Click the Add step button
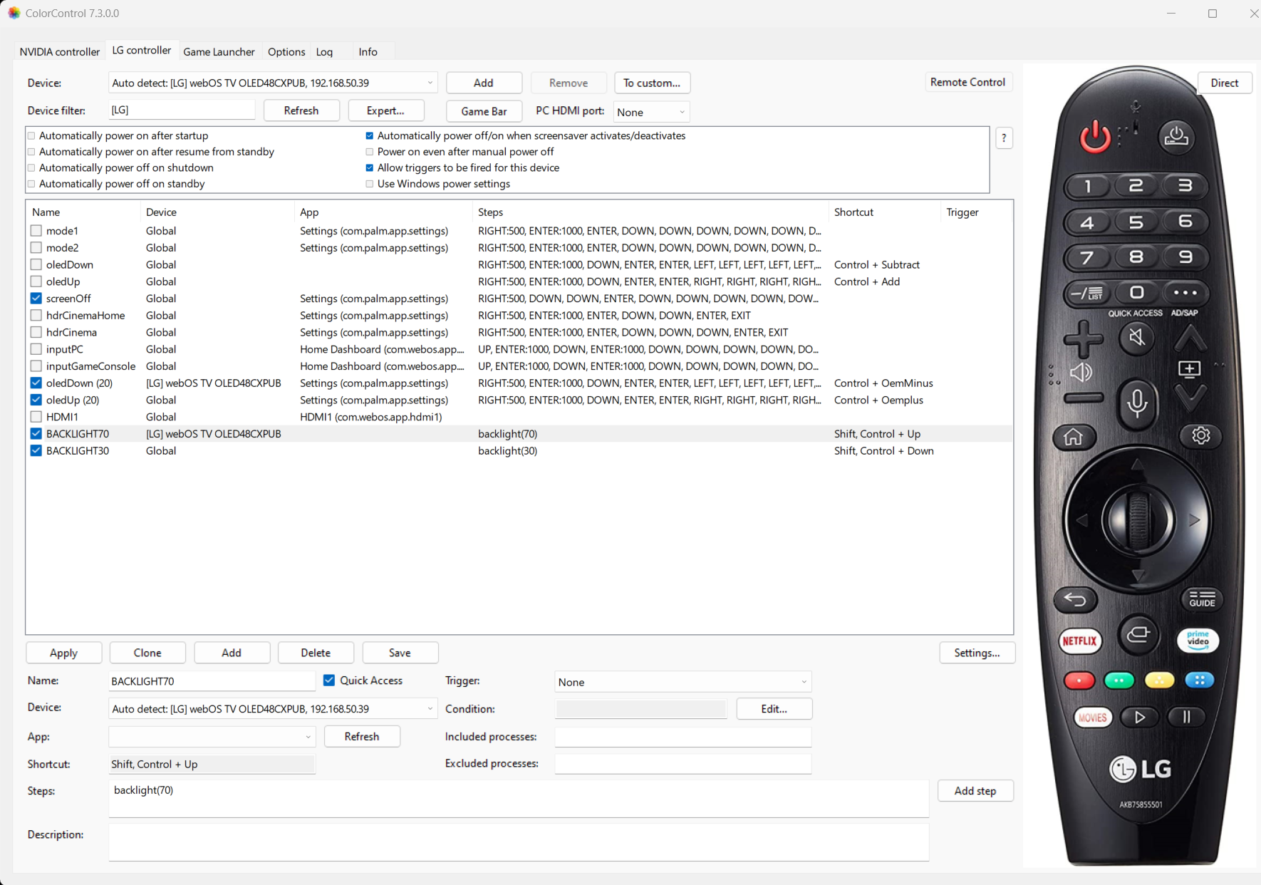 pos(975,791)
